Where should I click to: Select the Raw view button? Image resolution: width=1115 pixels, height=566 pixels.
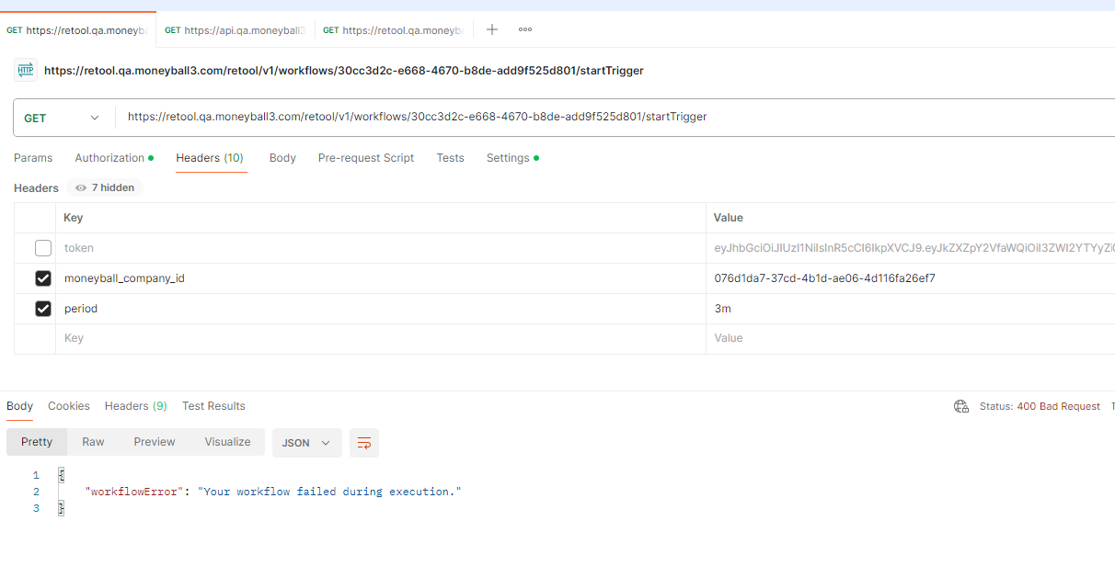click(93, 442)
